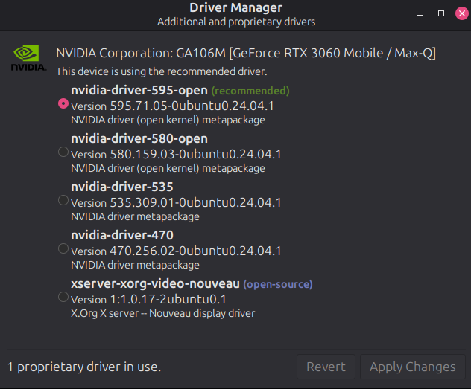The height and width of the screenshot is (389, 471).
Task: Close the Driver Manager window
Action: point(462,13)
